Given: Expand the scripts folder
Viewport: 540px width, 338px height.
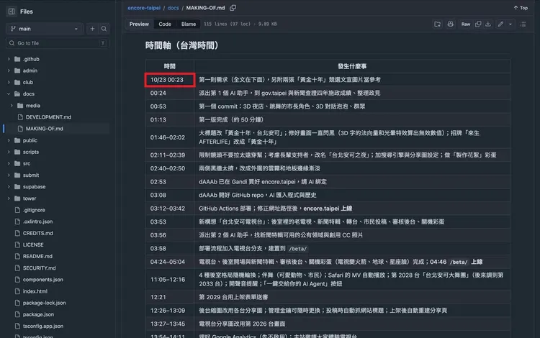Looking at the screenshot, I should (x=9, y=152).
